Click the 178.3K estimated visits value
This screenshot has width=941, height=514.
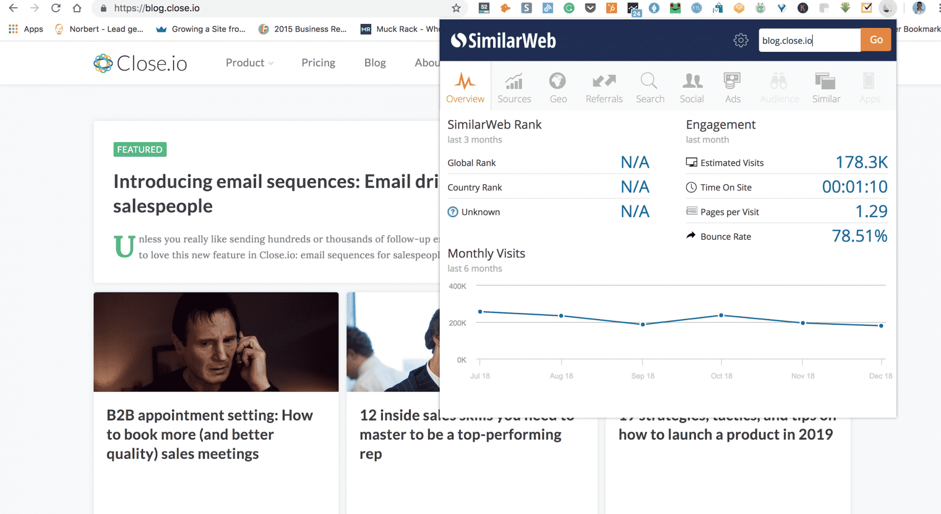(861, 162)
